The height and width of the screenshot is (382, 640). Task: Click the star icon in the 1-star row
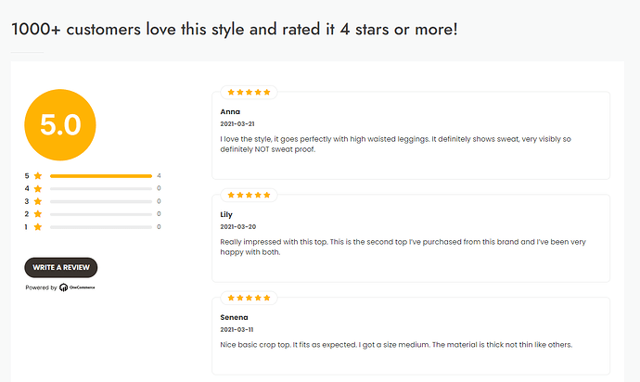(x=38, y=227)
